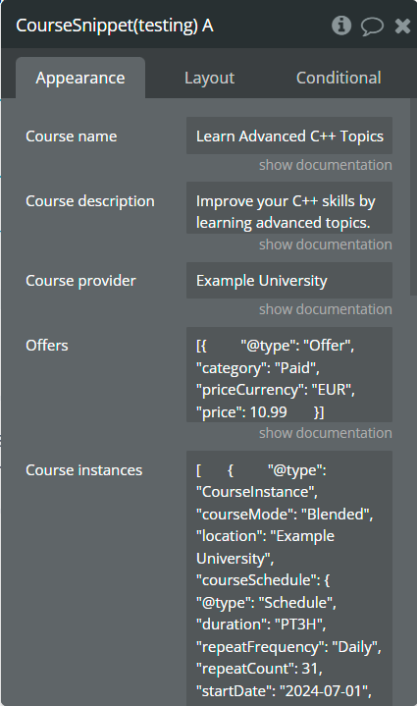417x706 pixels.
Task: Switch to the Appearance tab
Action: 80,78
